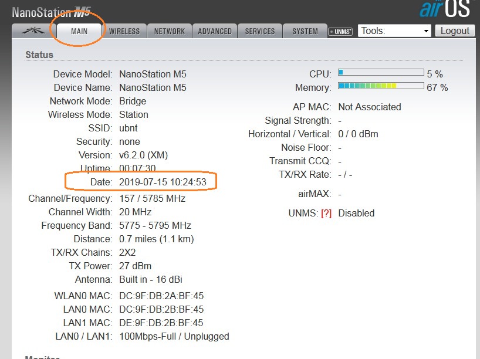Click the Security value none
Image resolution: width=480 pixels, height=359 pixels.
(x=130, y=142)
